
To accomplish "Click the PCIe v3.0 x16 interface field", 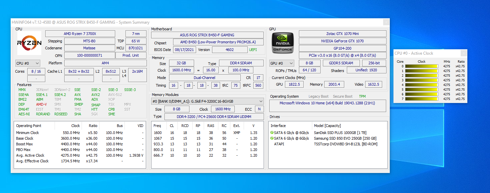I will coord(343,55).
